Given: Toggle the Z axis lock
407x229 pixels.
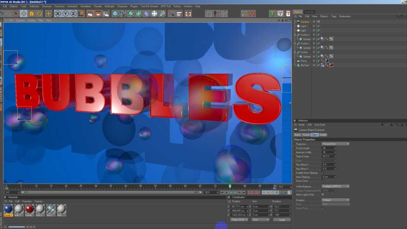Looking at the screenshot, I should [73, 13].
